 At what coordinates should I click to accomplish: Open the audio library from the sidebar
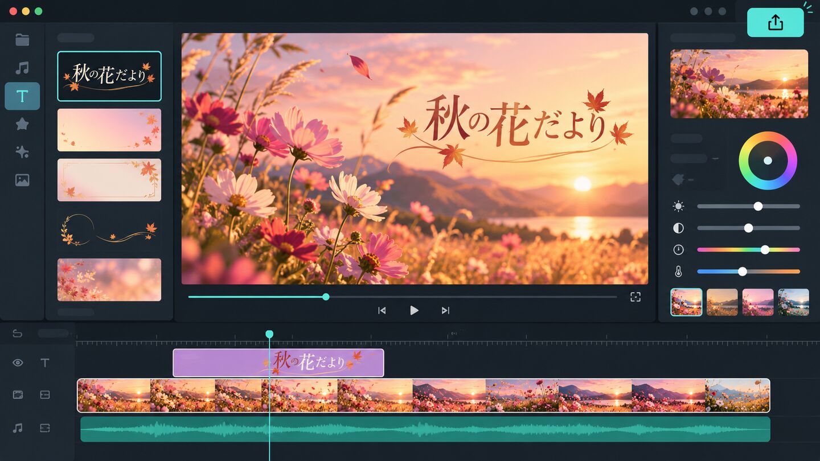click(22, 68)
